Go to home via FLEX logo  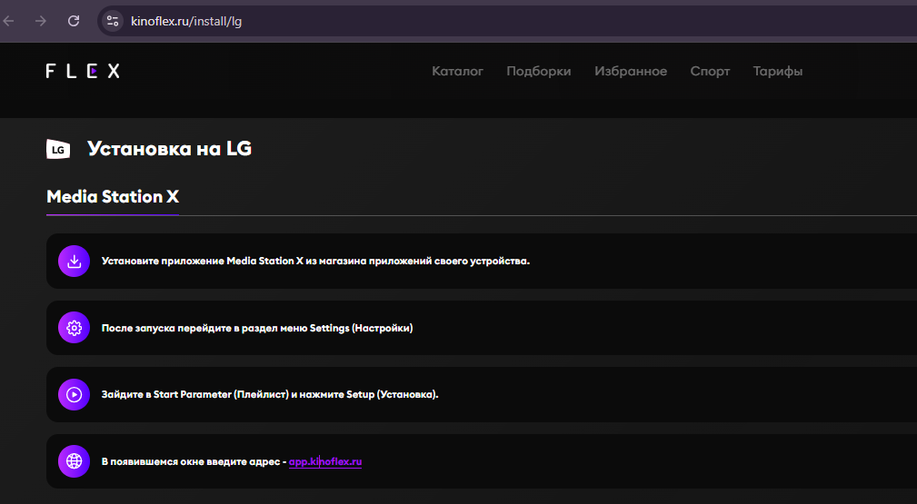click(x=83, y=71)
